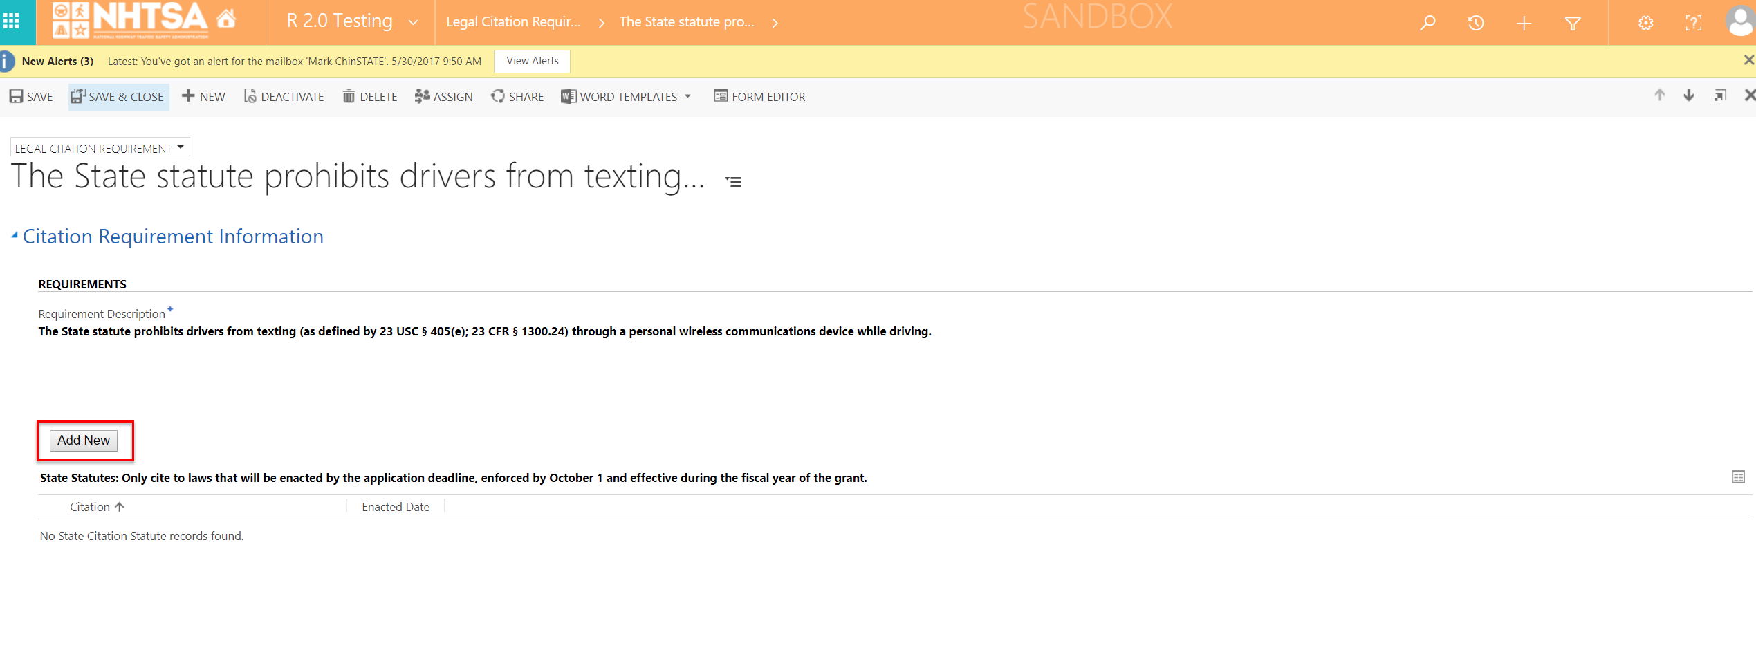Open Word Templates dropdown arrow
The image size is (1756, 657).
[688, 97]
